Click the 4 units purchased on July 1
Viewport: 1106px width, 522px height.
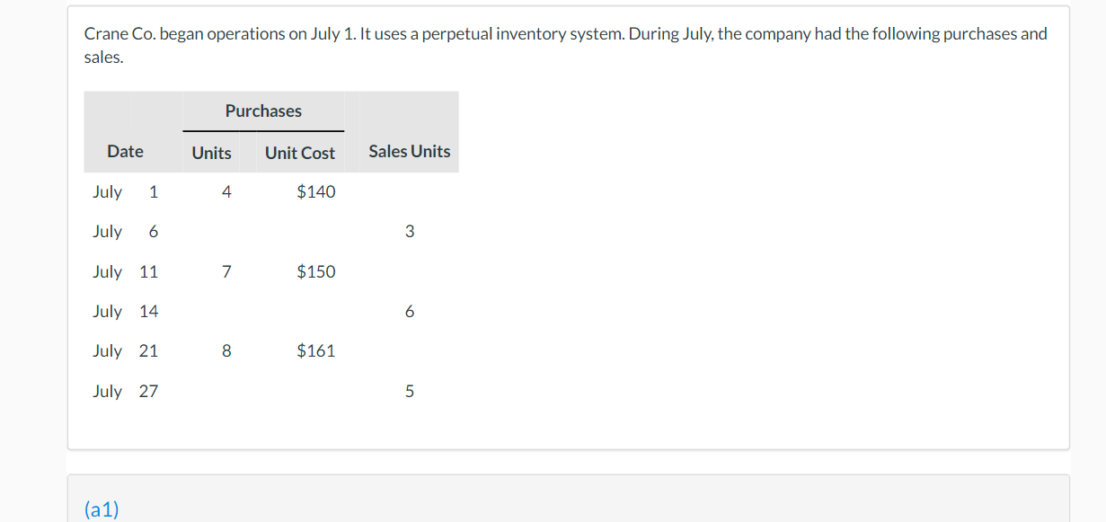(226, 191)
